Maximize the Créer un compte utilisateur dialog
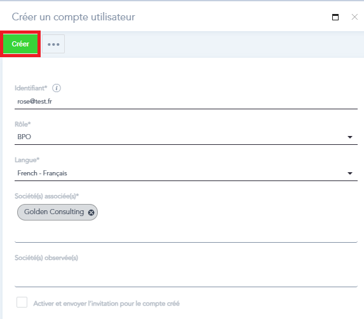The height and width of the screenshot is (319, 364). pyautogui.click(x=335, y=17)
